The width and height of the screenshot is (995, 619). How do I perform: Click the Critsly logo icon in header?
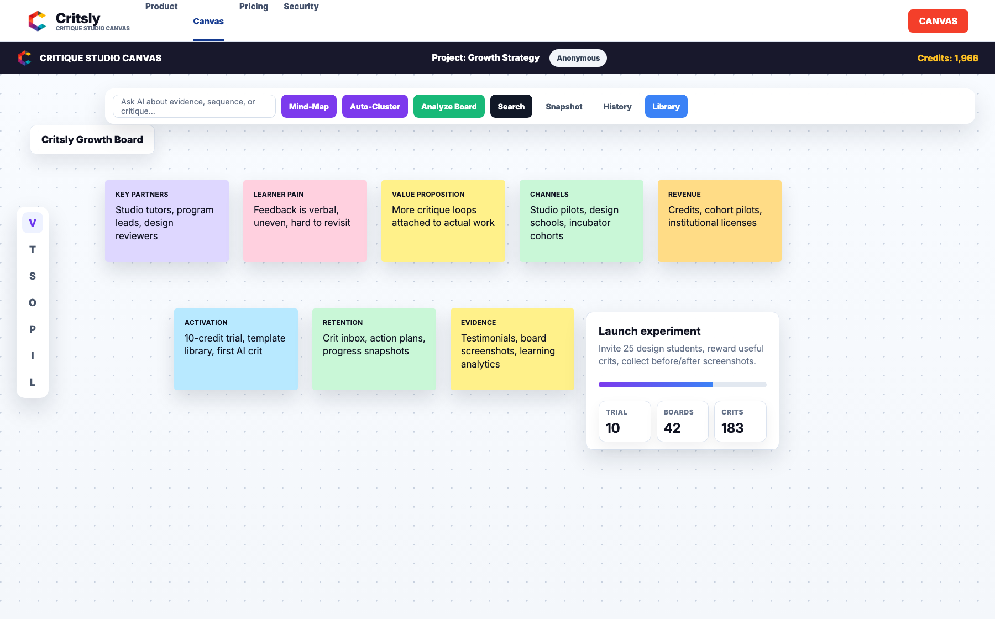pyautogui.click(x=38, y=21)
